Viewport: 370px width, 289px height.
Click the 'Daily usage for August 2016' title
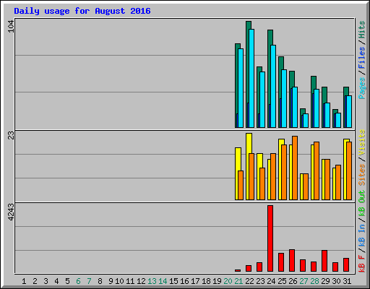pos(82,11)
